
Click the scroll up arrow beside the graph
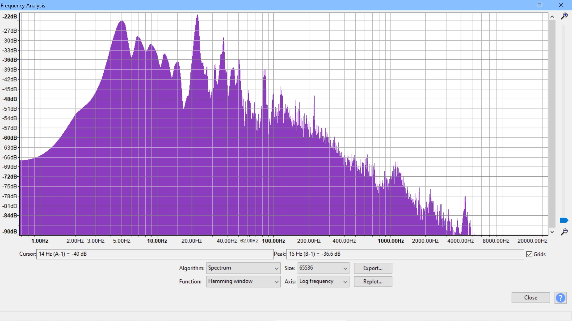point(552,17)
